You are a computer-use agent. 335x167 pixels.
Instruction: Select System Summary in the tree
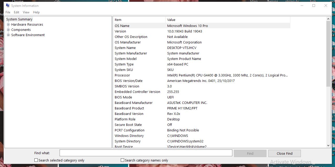(19, 19)
